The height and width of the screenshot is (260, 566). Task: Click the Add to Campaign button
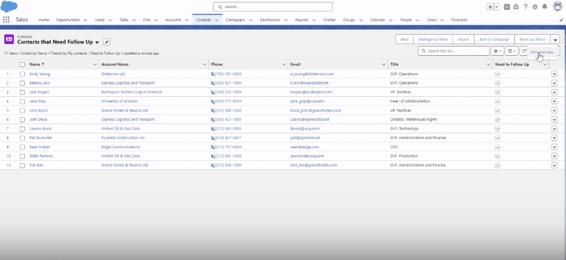(494, 40)
